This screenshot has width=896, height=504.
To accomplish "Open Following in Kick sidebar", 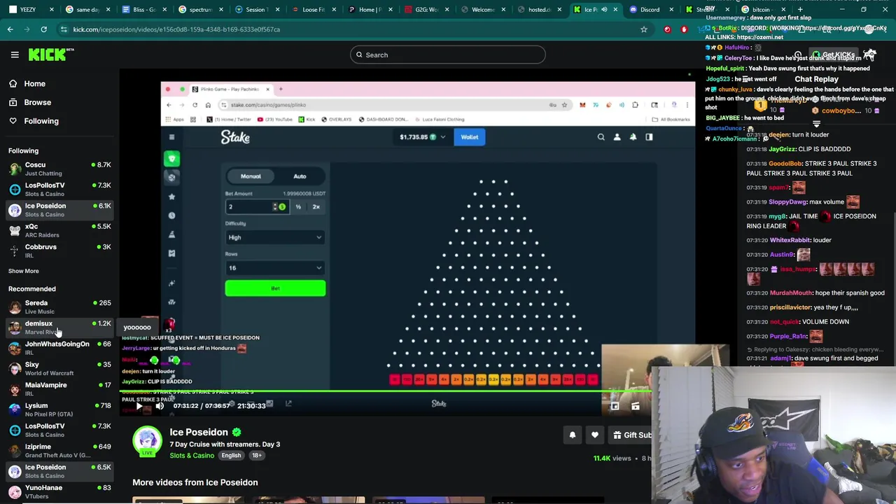I will (x=41, y=121).
